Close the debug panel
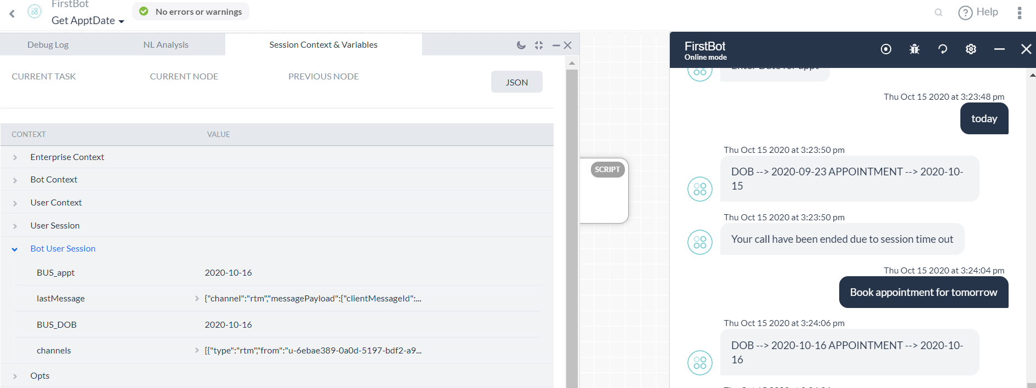This screenshot has height=388, width=1036. 568,45
